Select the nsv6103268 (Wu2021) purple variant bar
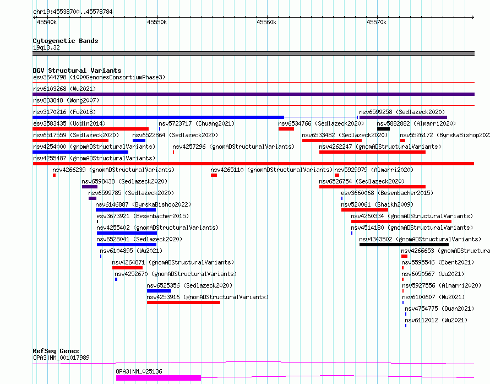This screenshot has width=490, height=384. (253, 94)
